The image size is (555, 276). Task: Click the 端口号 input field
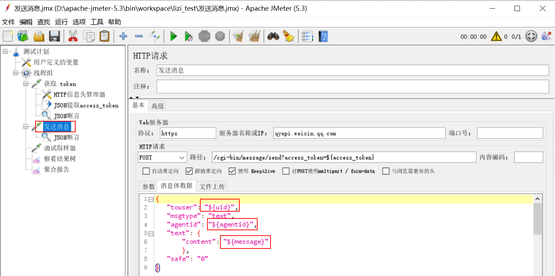pyautogui.click(x=510, y=133)
